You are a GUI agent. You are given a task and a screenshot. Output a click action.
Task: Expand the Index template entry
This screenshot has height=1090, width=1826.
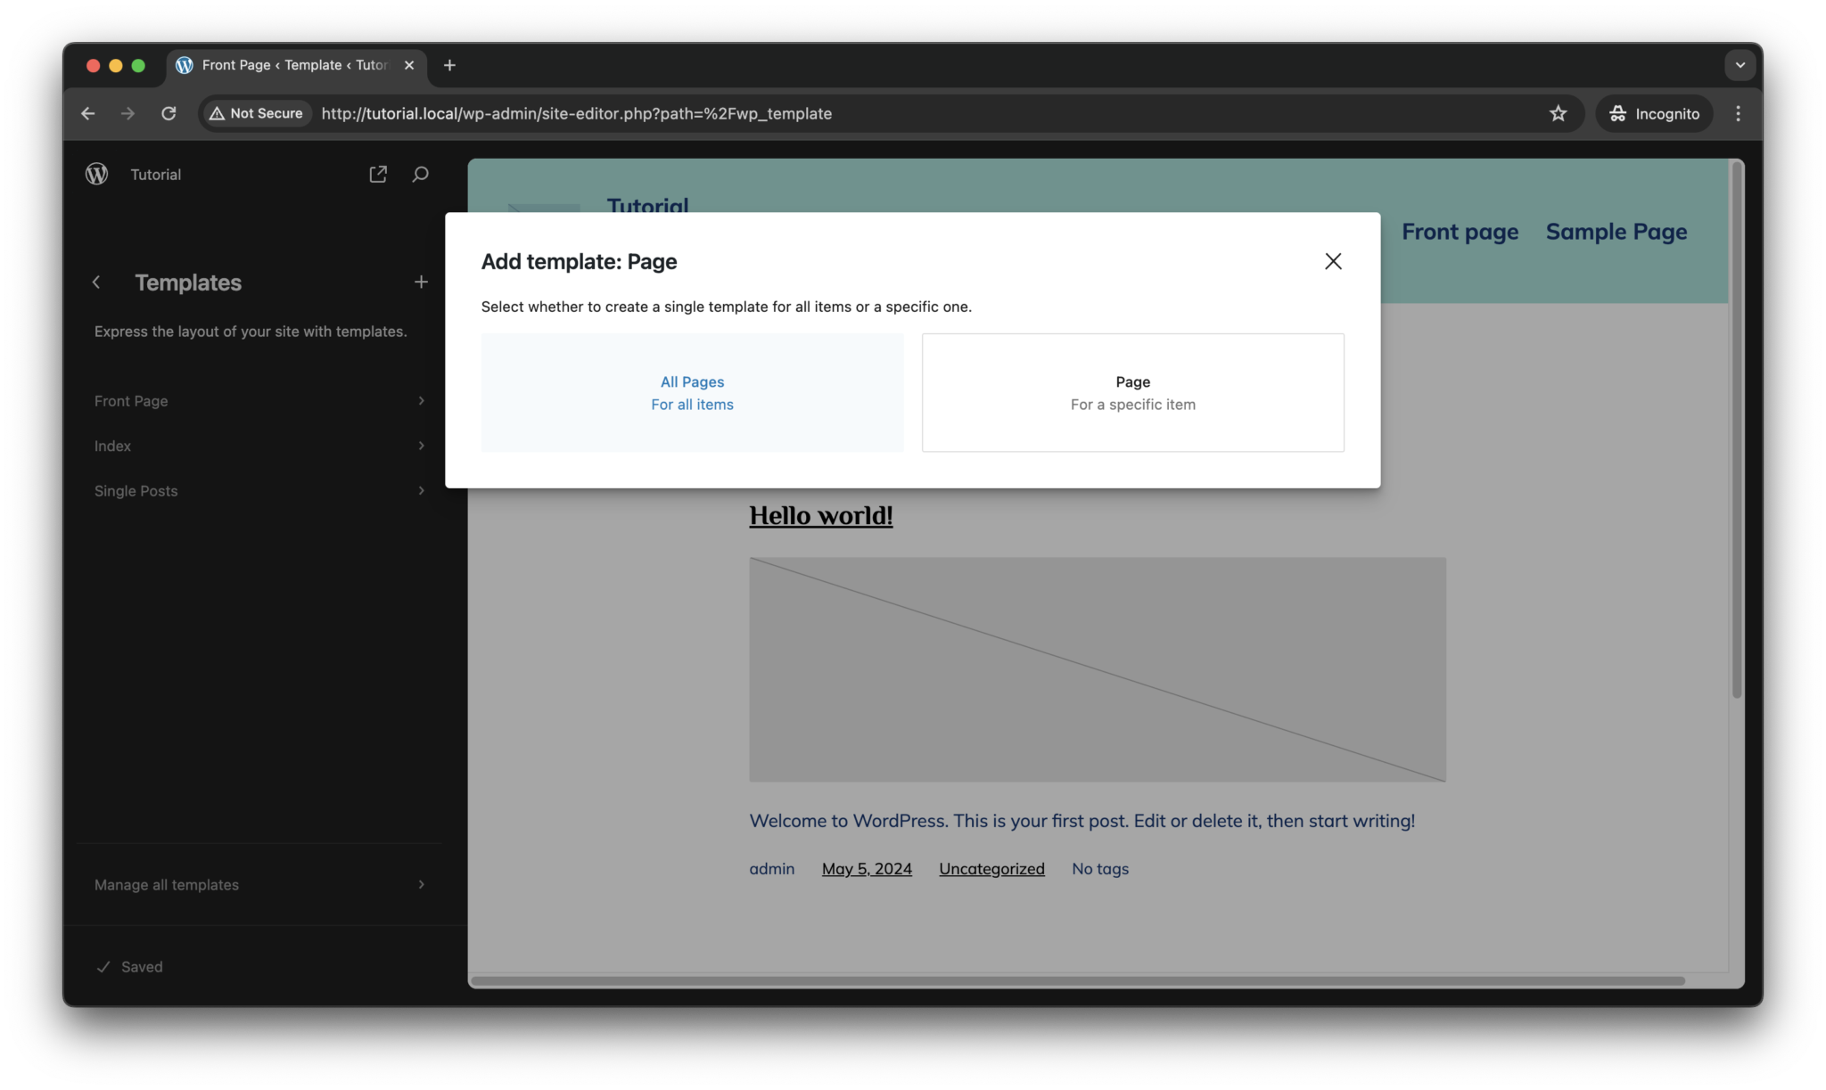[259, 446]
